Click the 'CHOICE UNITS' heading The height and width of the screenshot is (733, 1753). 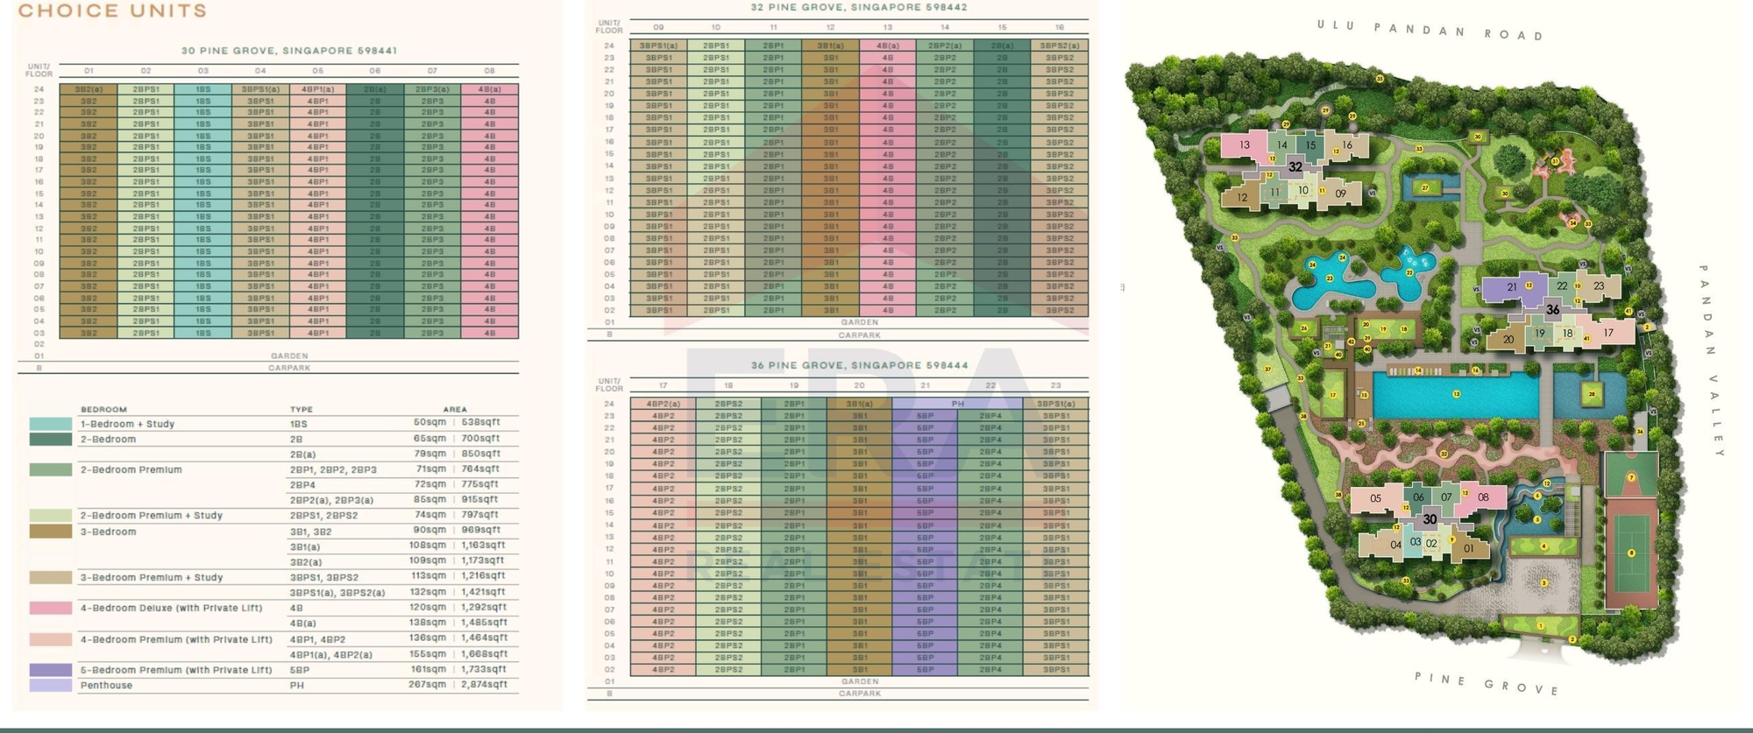[112, 11]
